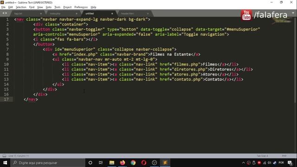Click the red tray application icon
297x167 pixels.
point(259,163)
